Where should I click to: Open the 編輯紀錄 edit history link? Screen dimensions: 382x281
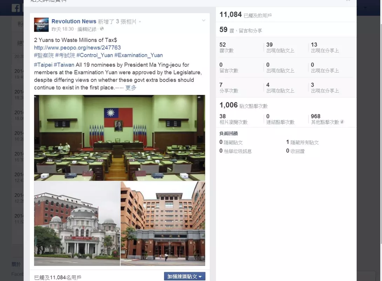point(87,29)
